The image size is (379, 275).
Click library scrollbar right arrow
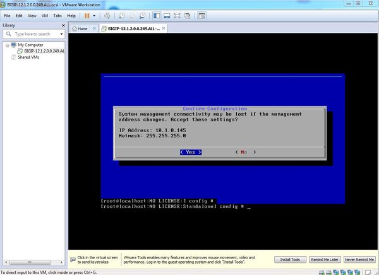[61, 262]
